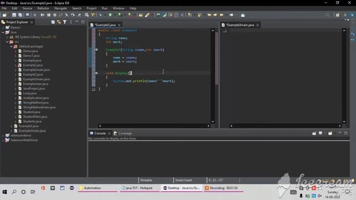Viewport: 356px width, 200px height.
Task: Close the Example3.java editor tab
Action: pos(119,25)
